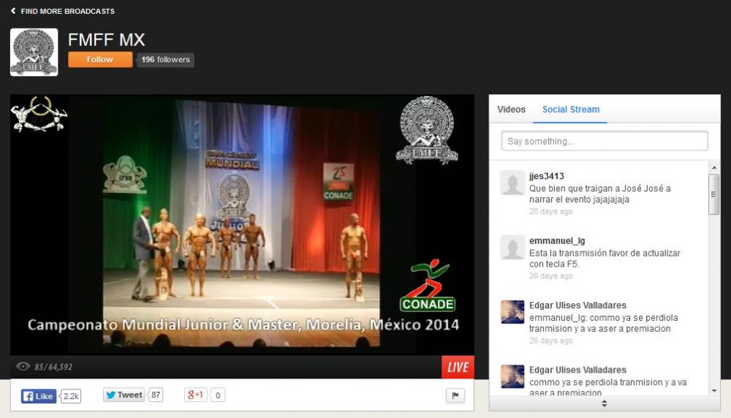
Task: Click the social stream scroll up arrow
Action: [x=714, y=168]
